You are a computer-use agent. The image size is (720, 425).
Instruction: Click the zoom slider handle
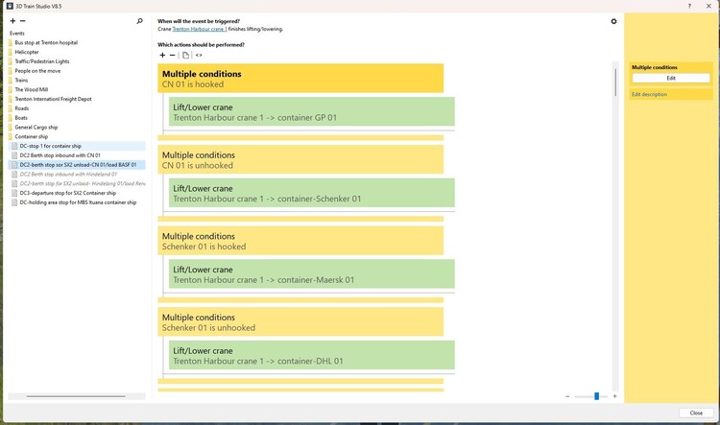click(596, 396)
